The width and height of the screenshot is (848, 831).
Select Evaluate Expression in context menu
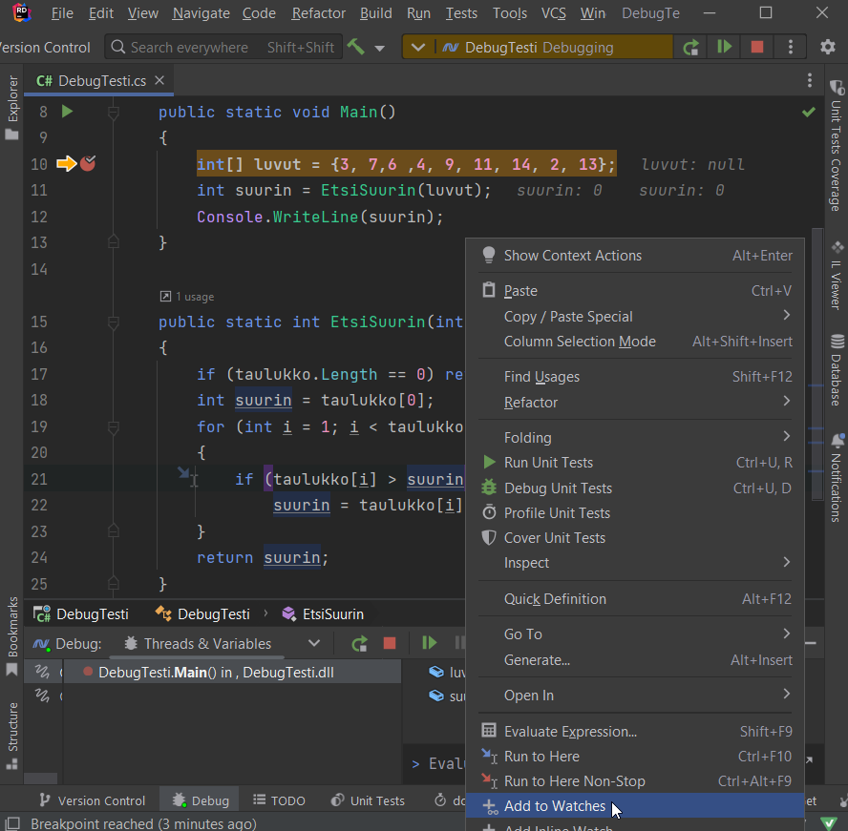tap(569, 732)
